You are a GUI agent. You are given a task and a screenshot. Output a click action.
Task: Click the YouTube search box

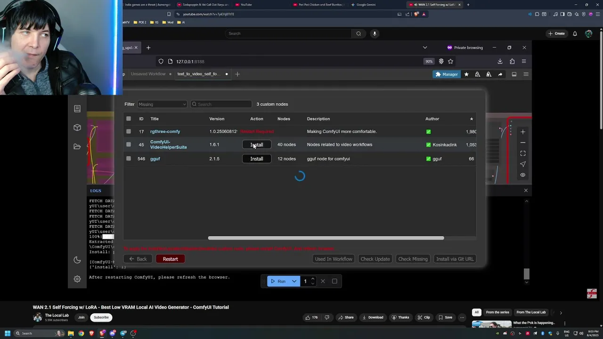pyautogui.click(x=288, y=33)
